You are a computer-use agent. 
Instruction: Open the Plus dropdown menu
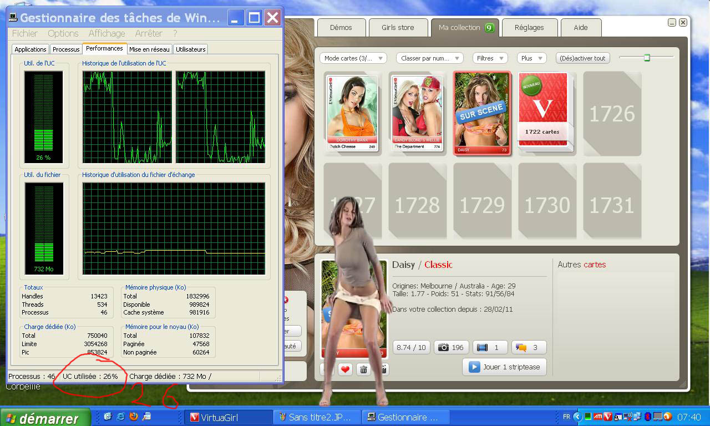coord(531,58)
